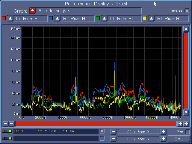Screen dimensions: 192x144
Task: Select the Lap 1 01m 21.528s row
Action: [x=56, y=131]
